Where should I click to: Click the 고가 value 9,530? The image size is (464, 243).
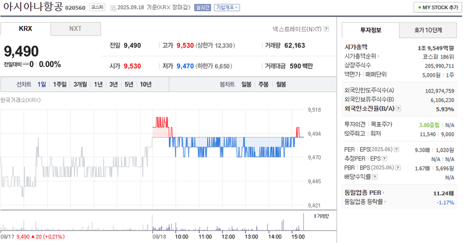185,46
